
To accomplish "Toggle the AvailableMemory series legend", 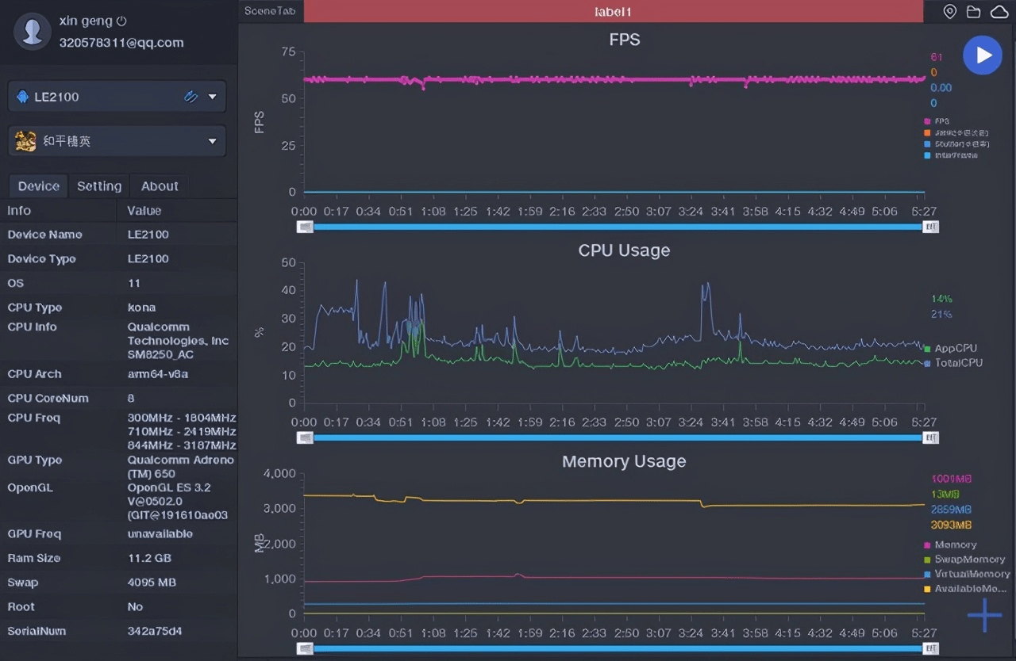I will [965, 589].
